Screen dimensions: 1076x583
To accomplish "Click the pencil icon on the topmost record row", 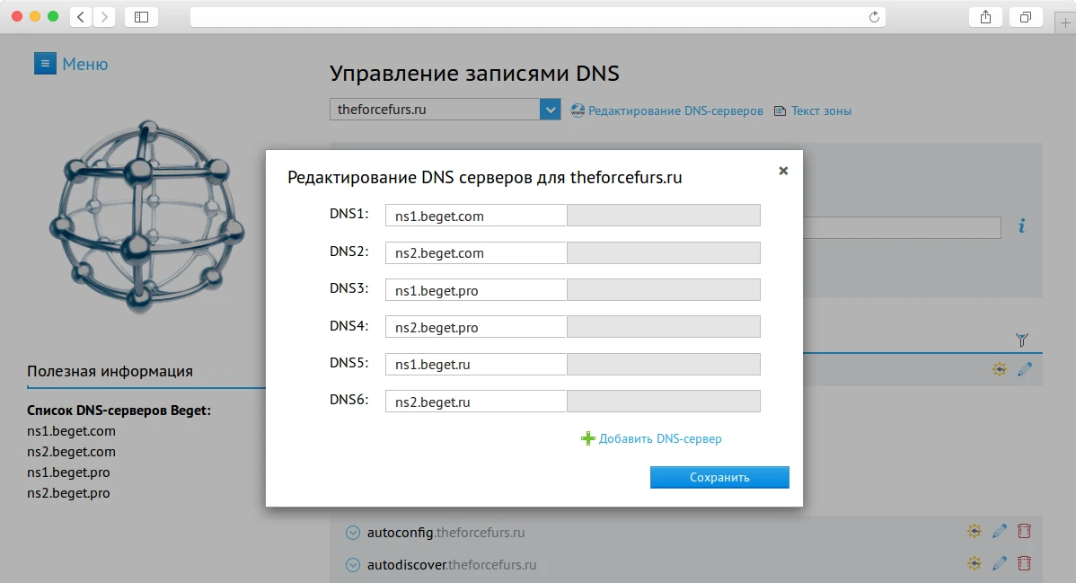I will pos(1024,368).
